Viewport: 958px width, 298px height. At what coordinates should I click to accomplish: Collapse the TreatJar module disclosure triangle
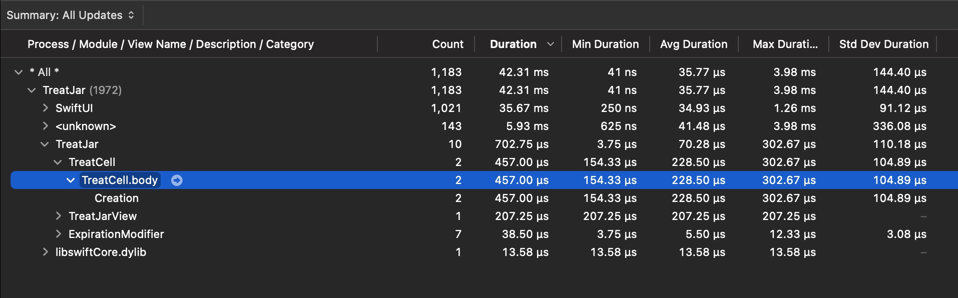click(x=45, y=144)
